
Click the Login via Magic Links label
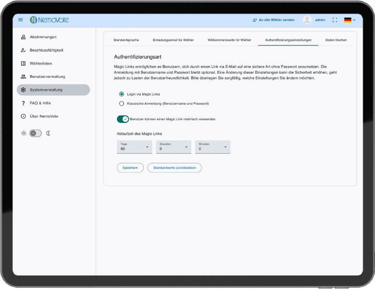click(143, 94)
